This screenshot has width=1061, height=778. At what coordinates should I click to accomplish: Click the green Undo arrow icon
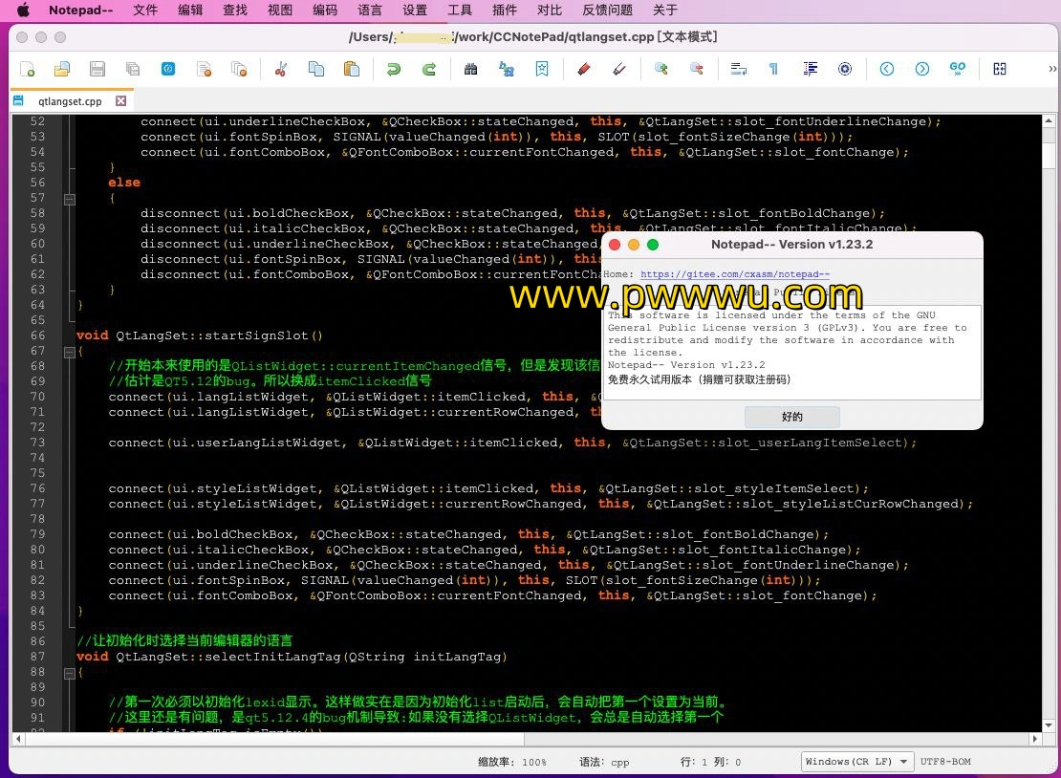pos(393,69)
